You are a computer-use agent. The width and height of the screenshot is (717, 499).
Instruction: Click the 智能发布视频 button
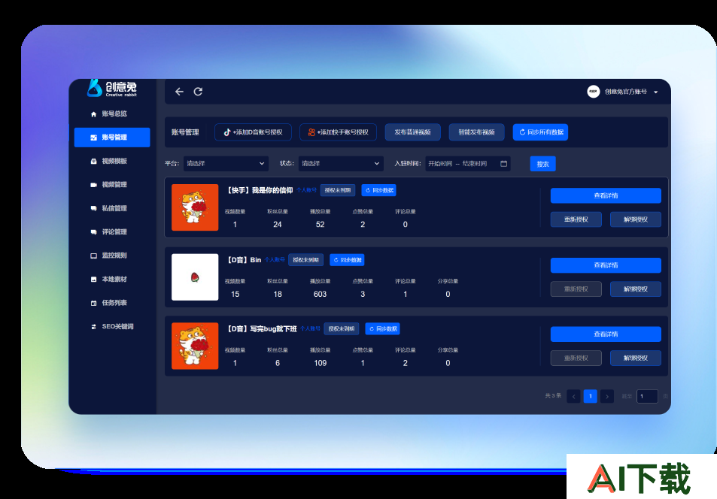click(476, 132)
